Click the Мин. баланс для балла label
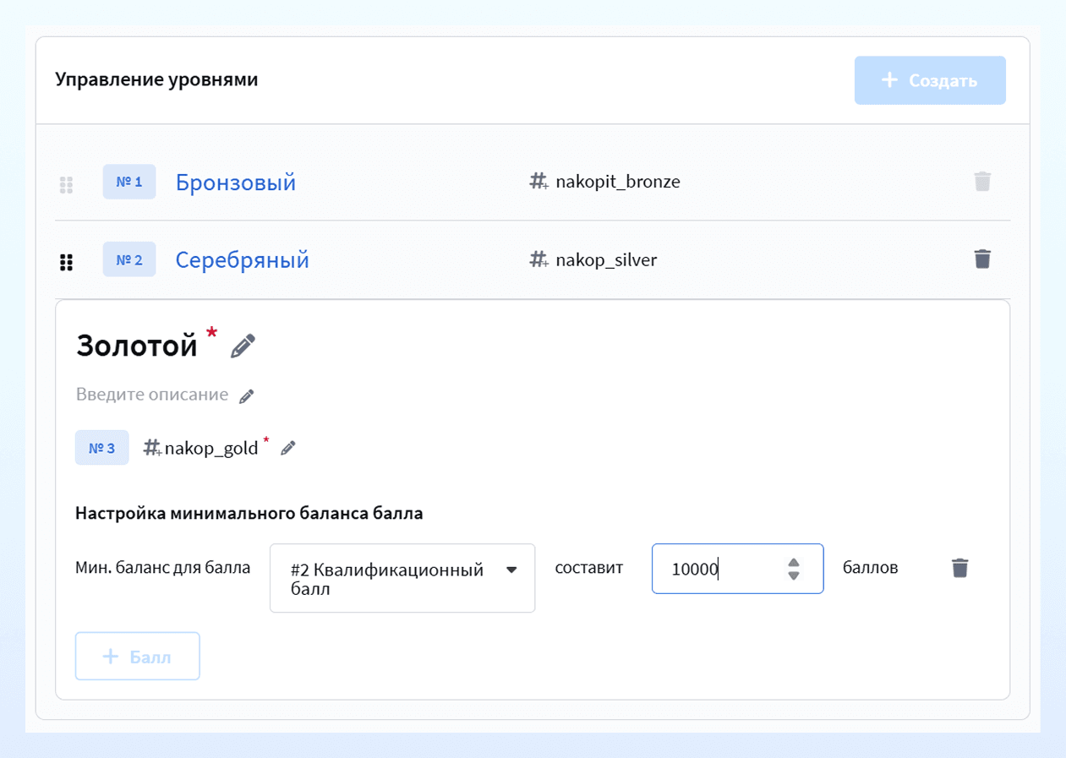The height and width of the screenshot is (758, 1066). coord(163,568)
